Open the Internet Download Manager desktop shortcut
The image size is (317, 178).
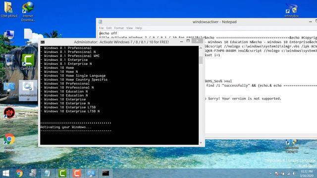click(x=28, y=11)
